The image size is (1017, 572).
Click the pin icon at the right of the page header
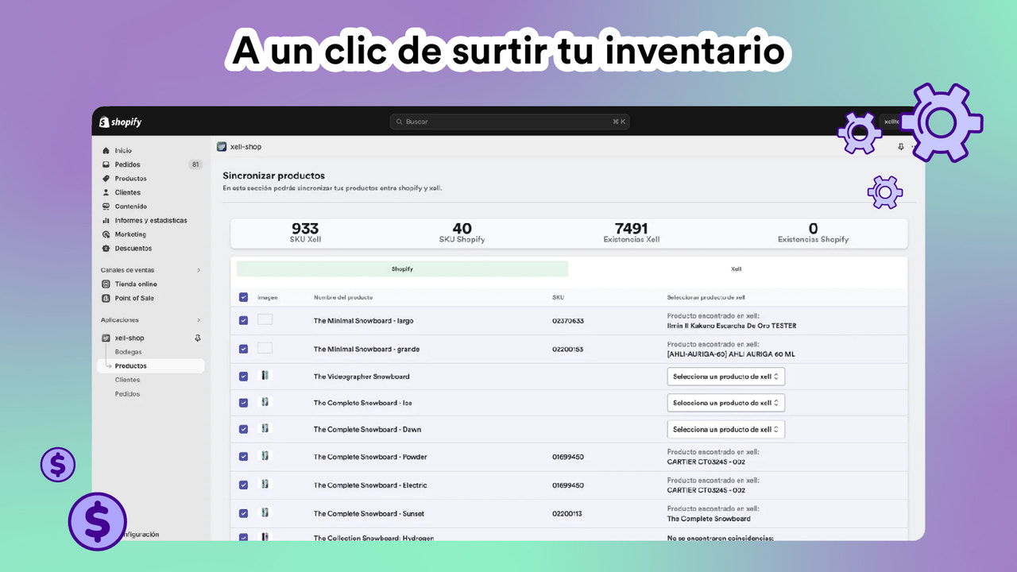coord(901,147)
